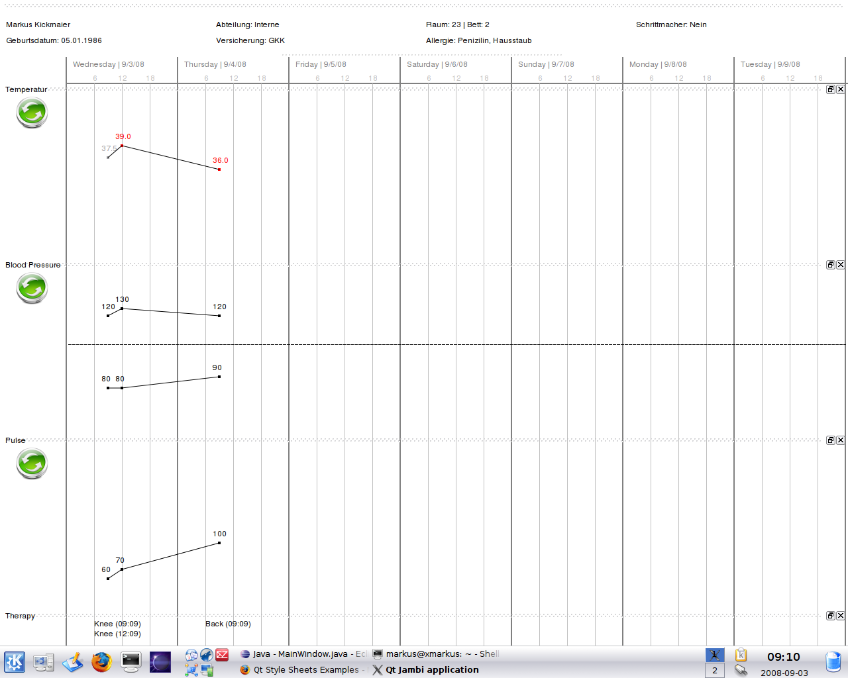Detach the Blood Pressure panel

(x=830, y=265)
